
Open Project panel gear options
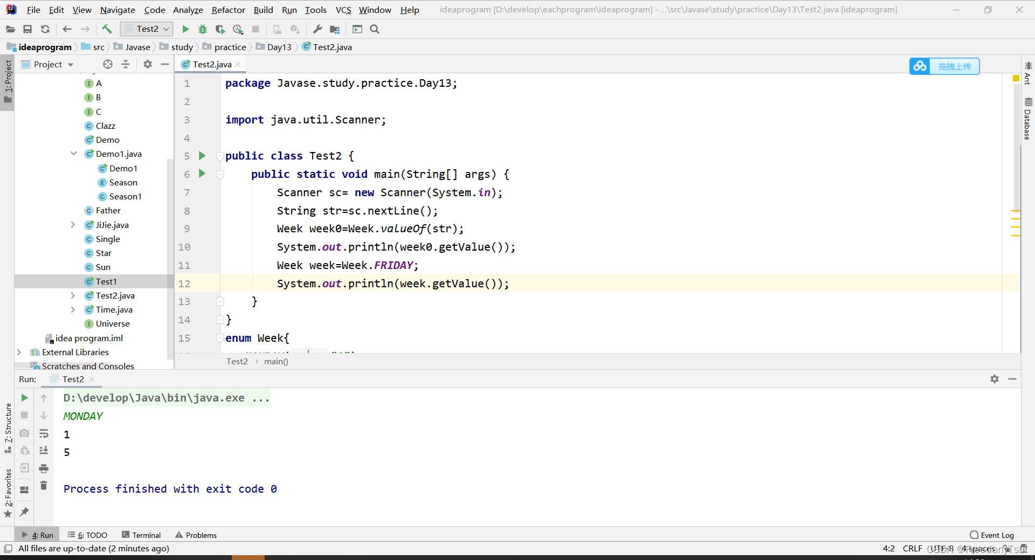[x=148, y=64]
